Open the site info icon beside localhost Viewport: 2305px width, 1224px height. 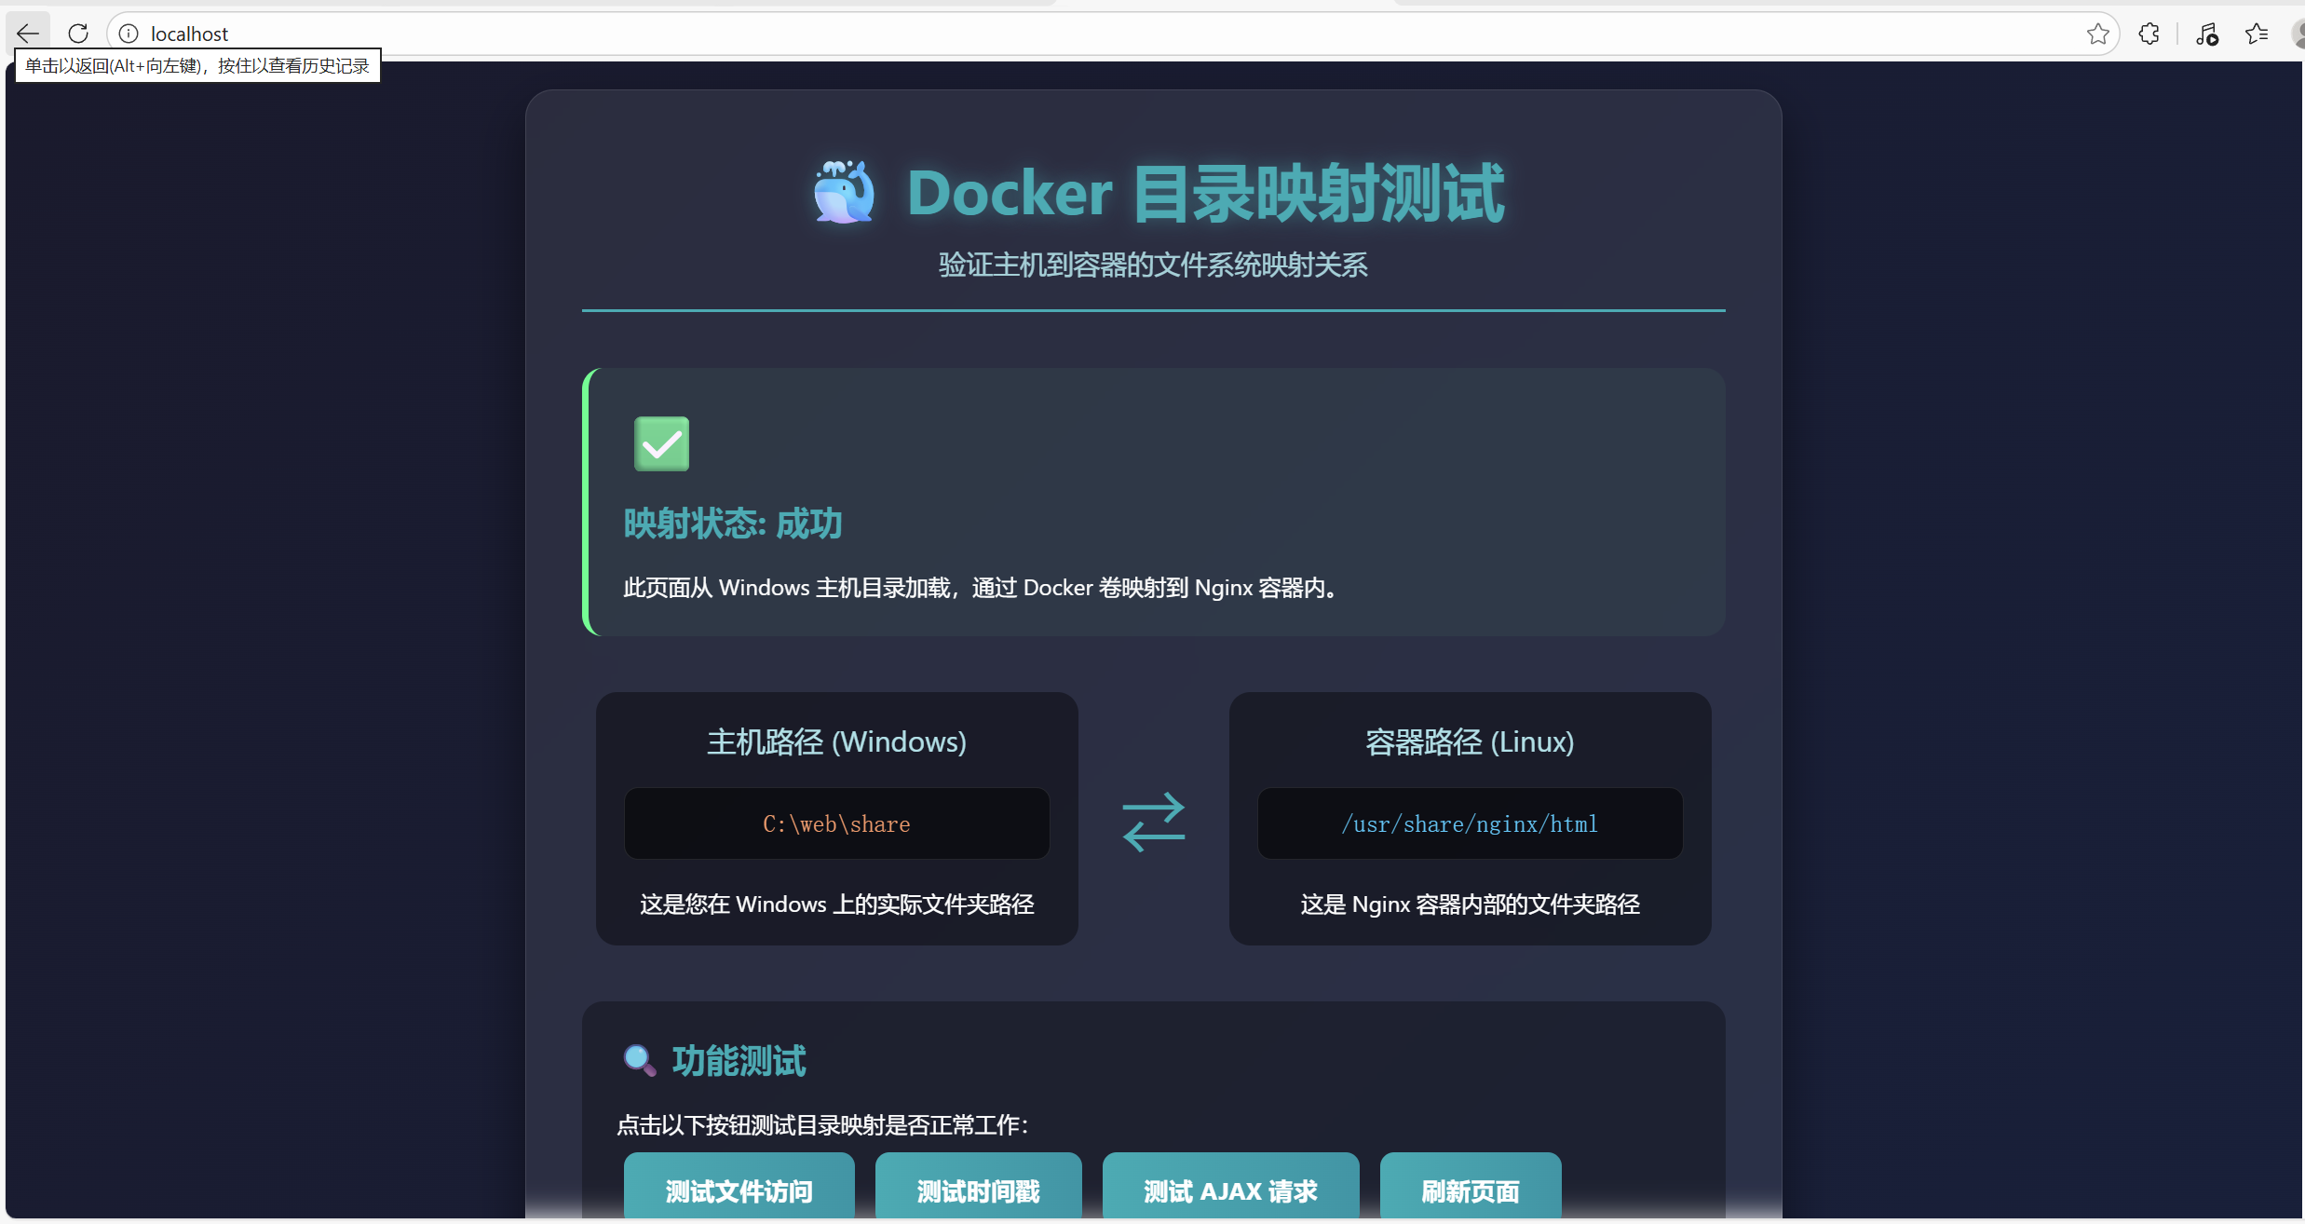point(129,34)
